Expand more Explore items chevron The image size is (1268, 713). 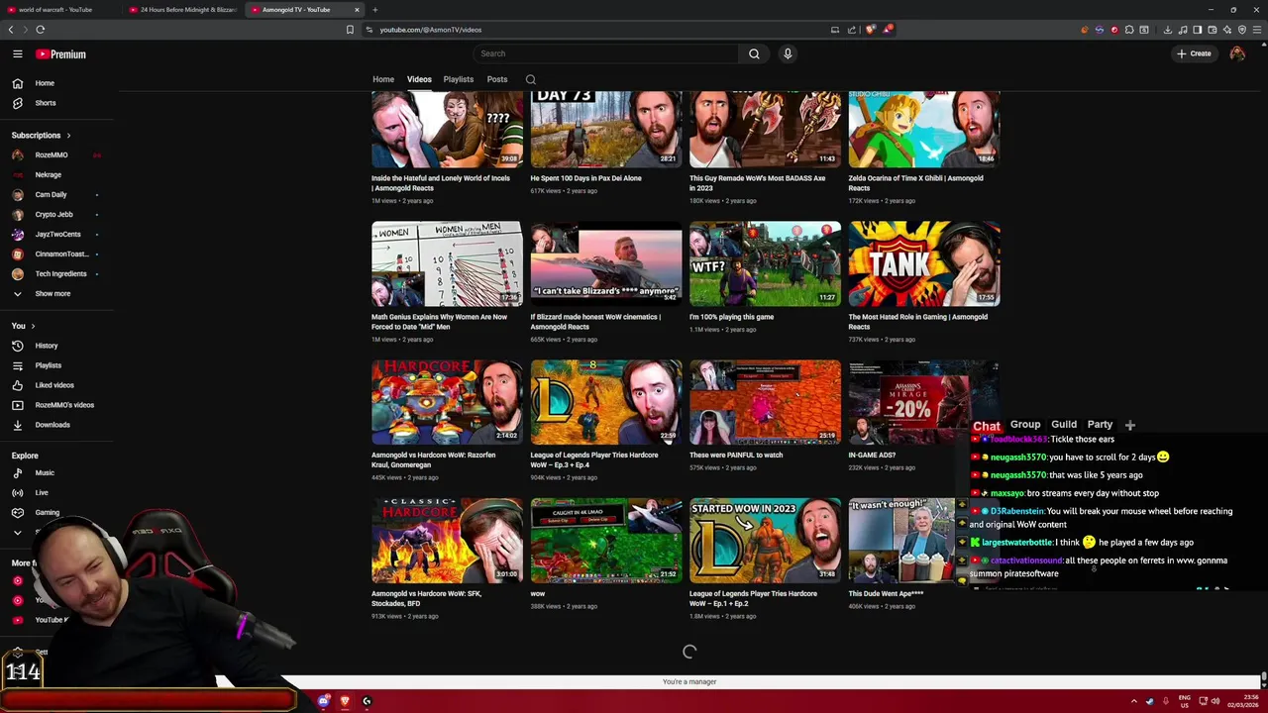(x=17, y=533)
